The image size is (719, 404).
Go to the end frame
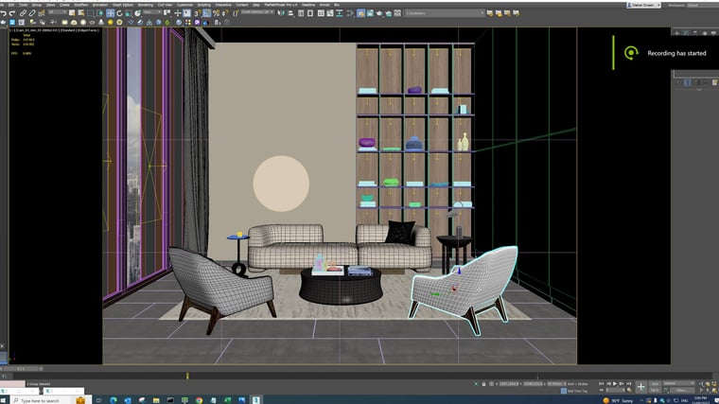click(628, 383)
